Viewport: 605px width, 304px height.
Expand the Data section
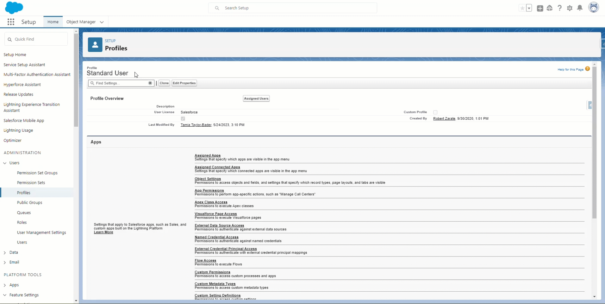(5, 253)
